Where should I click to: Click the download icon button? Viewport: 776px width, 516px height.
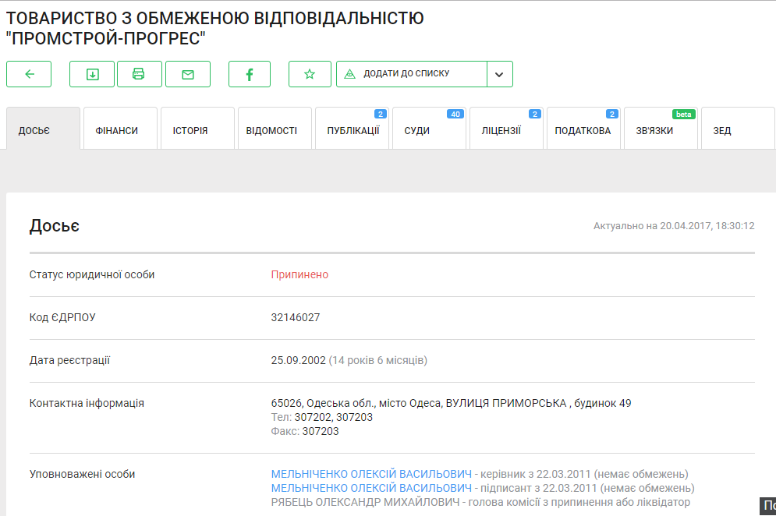(92, 74)
